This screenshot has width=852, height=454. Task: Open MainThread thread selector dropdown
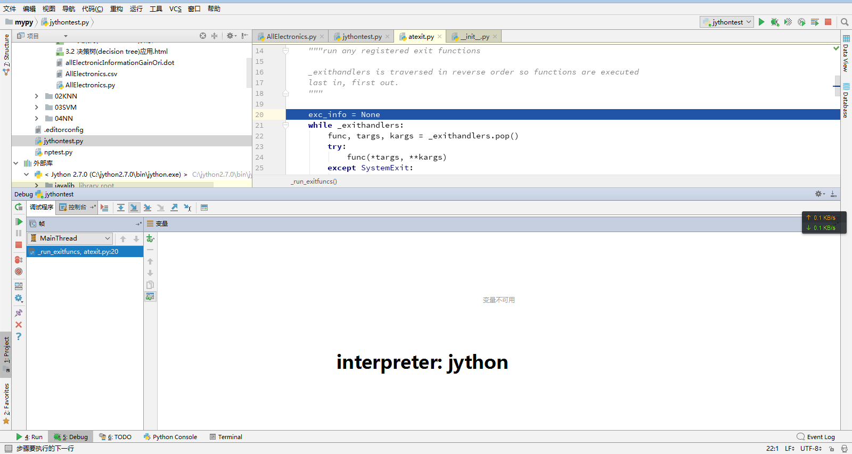coord(70,238)
